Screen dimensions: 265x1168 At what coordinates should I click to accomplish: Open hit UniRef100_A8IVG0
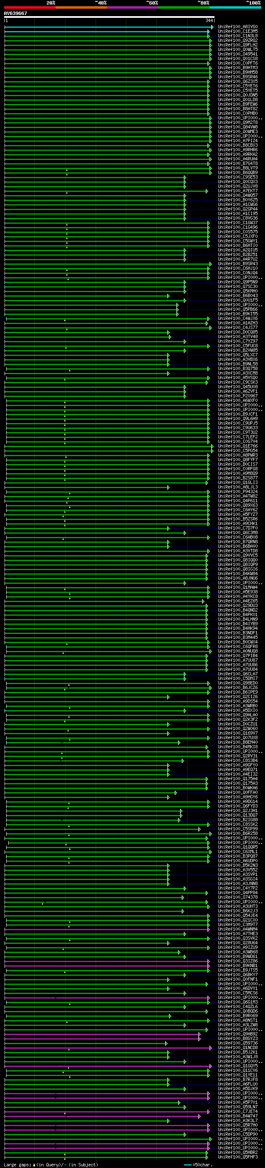[x=238, y=27]
